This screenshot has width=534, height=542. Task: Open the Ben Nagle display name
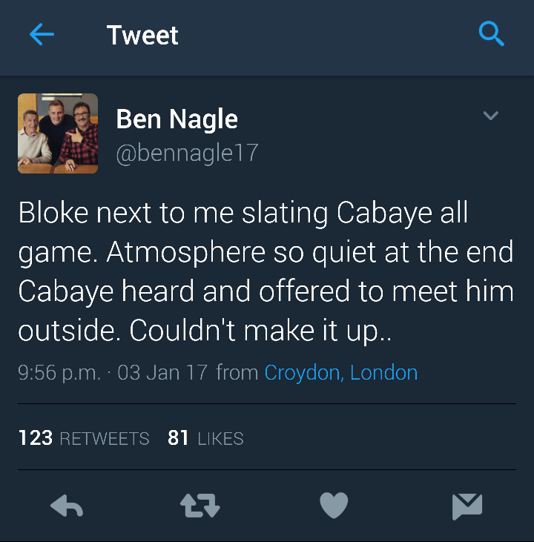[177, 119]
